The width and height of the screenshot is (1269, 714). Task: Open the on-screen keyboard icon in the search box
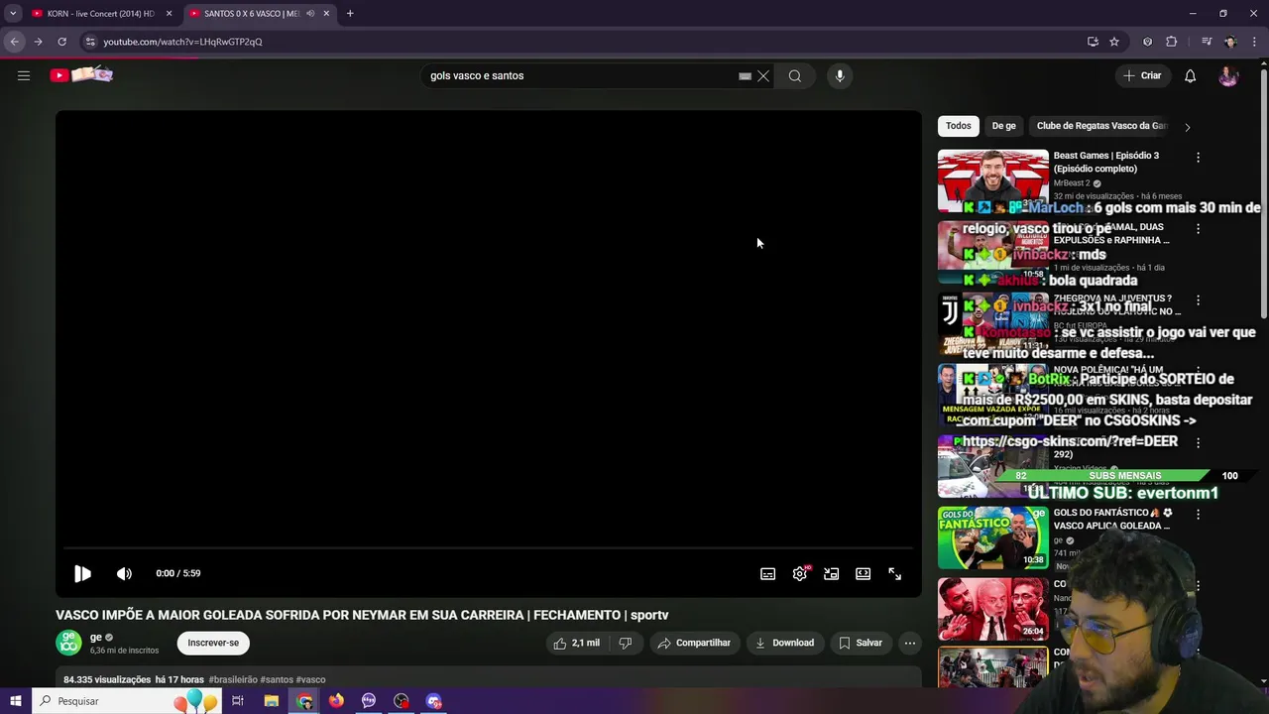[745, 75]
